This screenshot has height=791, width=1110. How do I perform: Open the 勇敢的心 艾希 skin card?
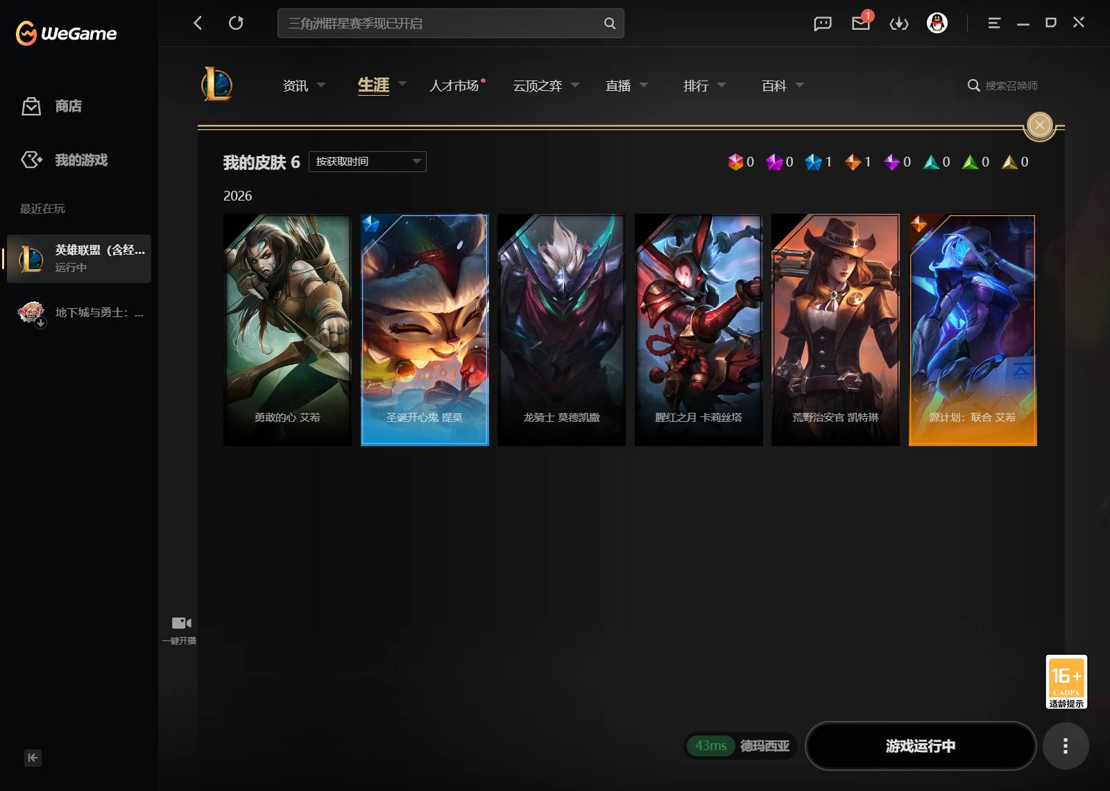tap(287, 330)
